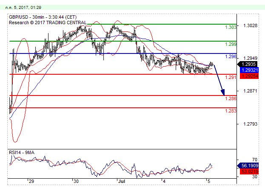
Task: Click the date axis label 29
Action: tap(31, 181)
